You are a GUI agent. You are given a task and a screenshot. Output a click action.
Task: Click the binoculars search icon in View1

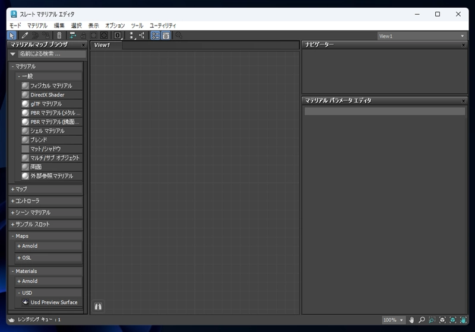point(98,307)
